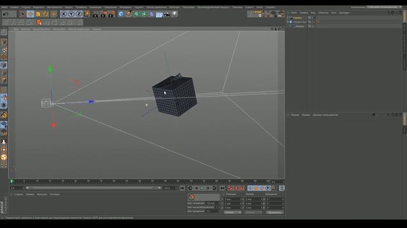Click the Apply button in coordinates panel
The width and height of the screenshot is (407, 228).
(x=274, y=213)
